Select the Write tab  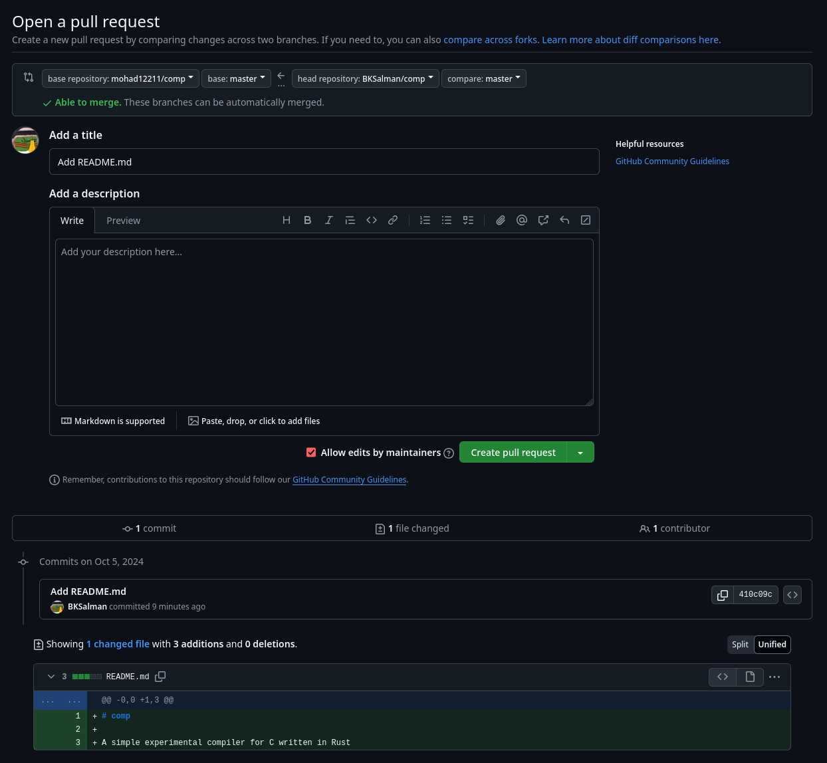72,221
